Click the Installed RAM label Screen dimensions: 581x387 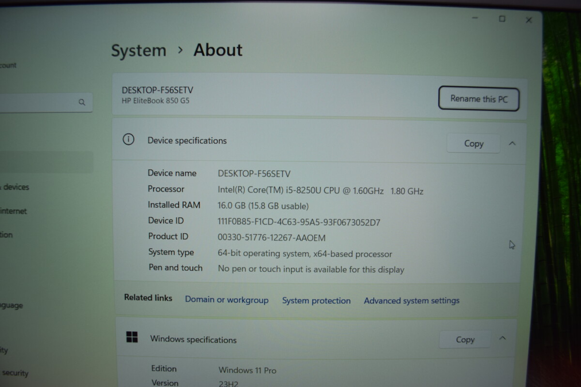pos(174,205)
